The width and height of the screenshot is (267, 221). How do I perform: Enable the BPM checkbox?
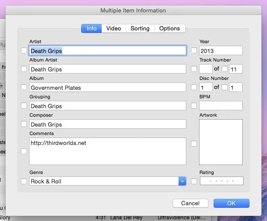point(194,106)
